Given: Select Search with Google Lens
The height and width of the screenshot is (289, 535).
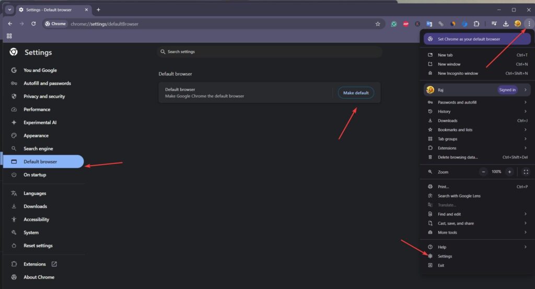Looking at the screenshot, I should pos(477,196).
